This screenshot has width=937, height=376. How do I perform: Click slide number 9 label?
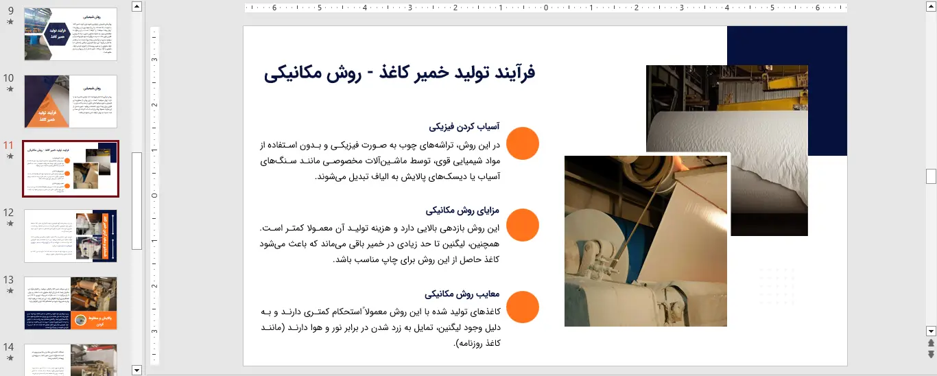(10, 10)
